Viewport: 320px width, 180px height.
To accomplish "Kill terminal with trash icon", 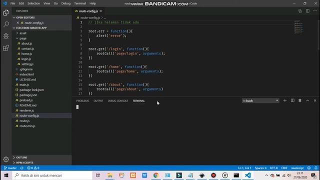I will (300, 100).
